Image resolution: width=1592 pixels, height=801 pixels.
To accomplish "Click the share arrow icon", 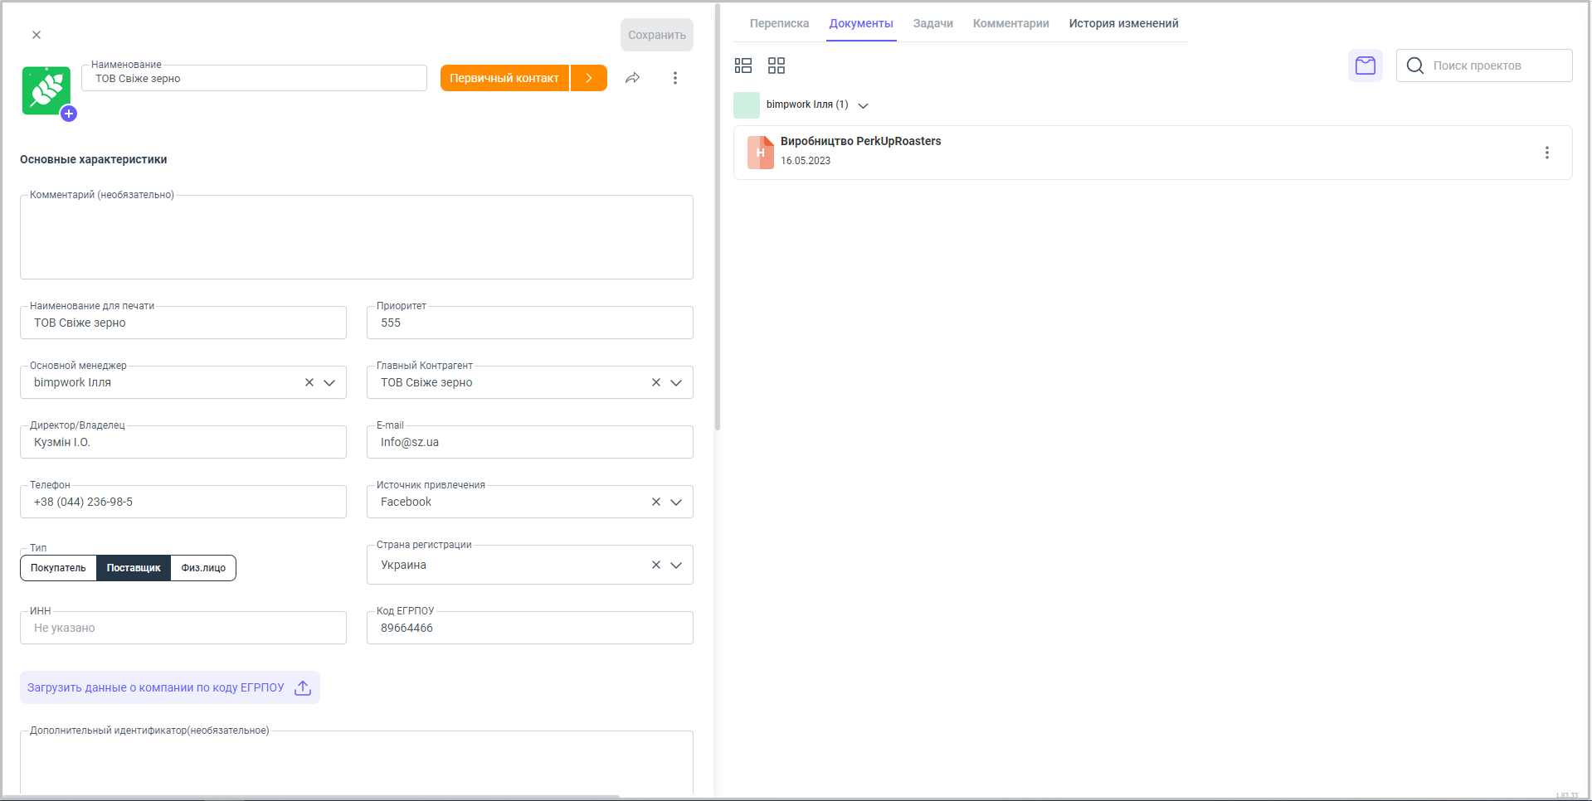I will (x=632, y=78).
